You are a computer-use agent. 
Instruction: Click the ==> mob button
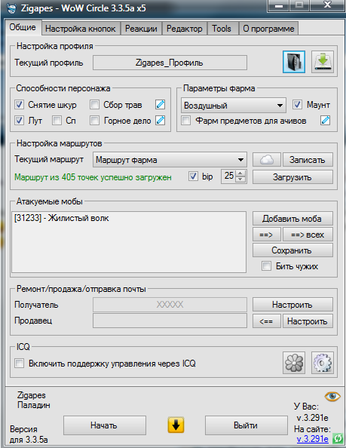[x=267, y=235]
